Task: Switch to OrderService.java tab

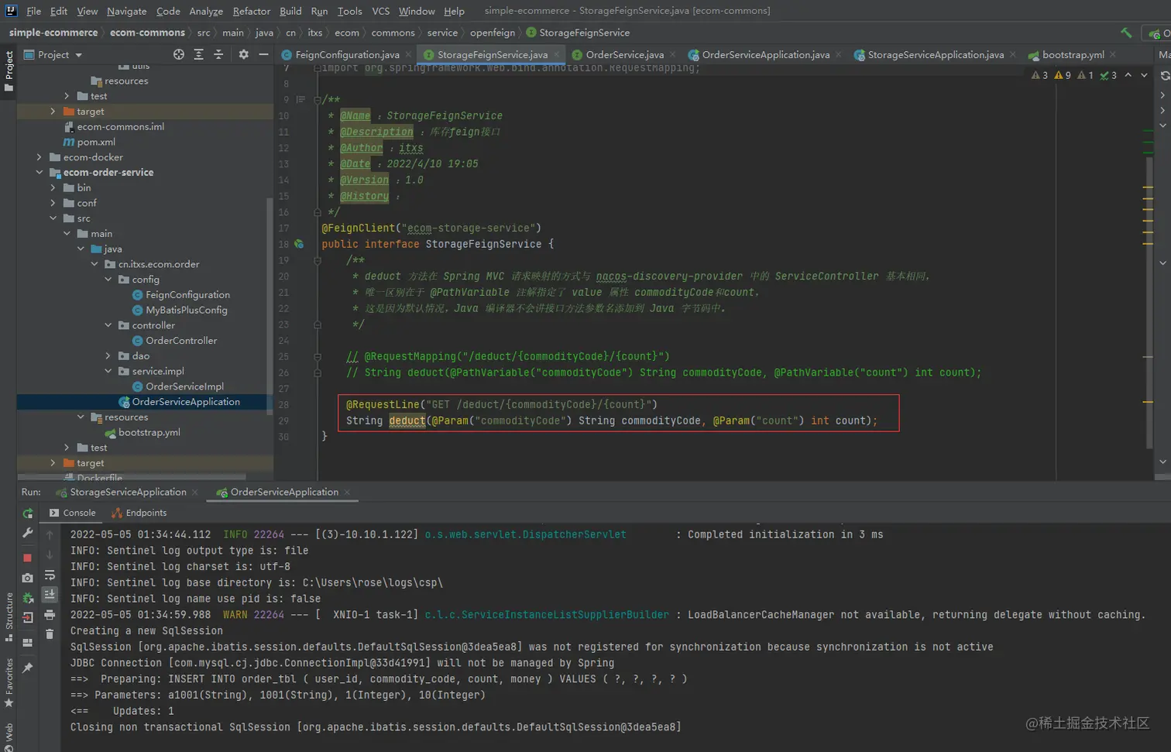Action: tap(624, 54)
